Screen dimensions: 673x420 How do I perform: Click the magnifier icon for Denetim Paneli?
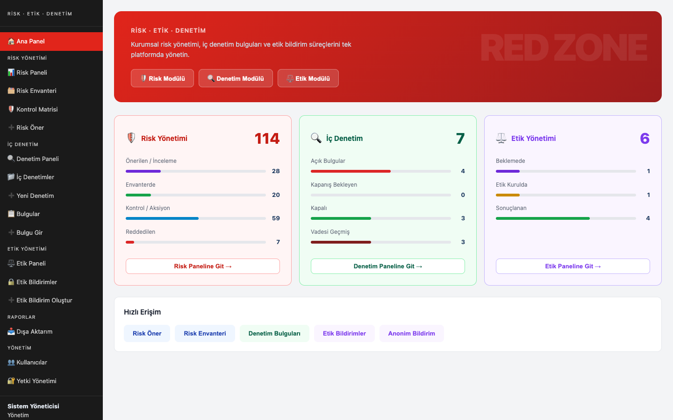11,159
